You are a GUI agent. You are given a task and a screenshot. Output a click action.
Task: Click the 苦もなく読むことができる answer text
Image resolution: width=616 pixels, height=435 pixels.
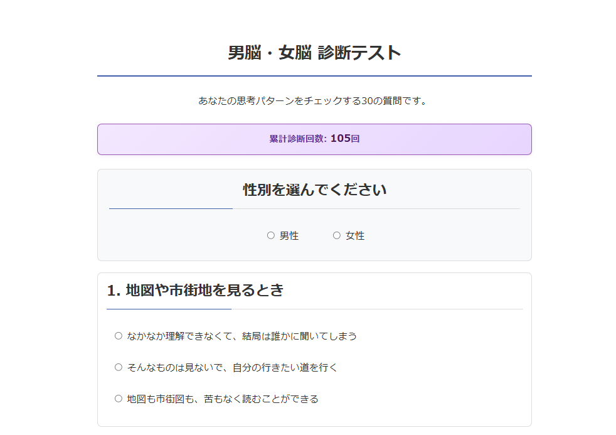click(x=261, y=399)
